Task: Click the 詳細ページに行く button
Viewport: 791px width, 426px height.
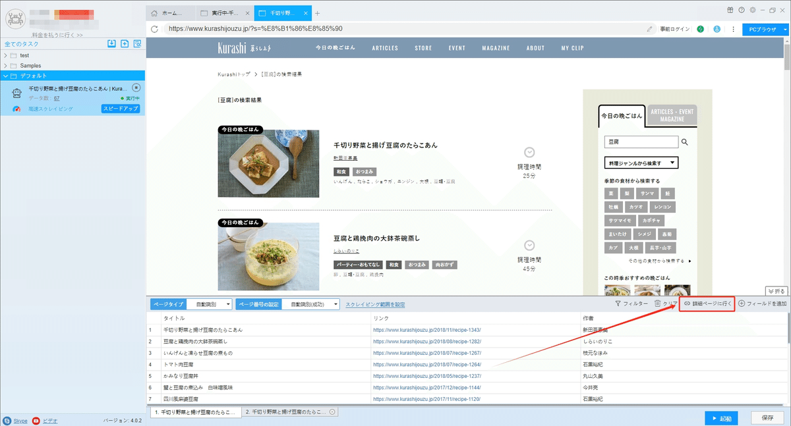Action: pos(707,304)
